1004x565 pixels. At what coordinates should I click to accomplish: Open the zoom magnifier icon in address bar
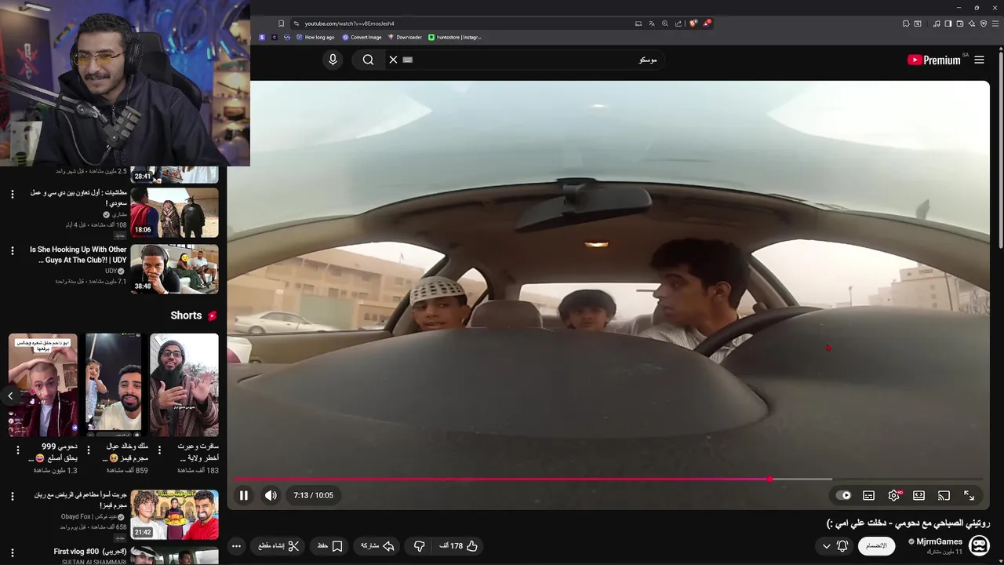pos(664,24)
